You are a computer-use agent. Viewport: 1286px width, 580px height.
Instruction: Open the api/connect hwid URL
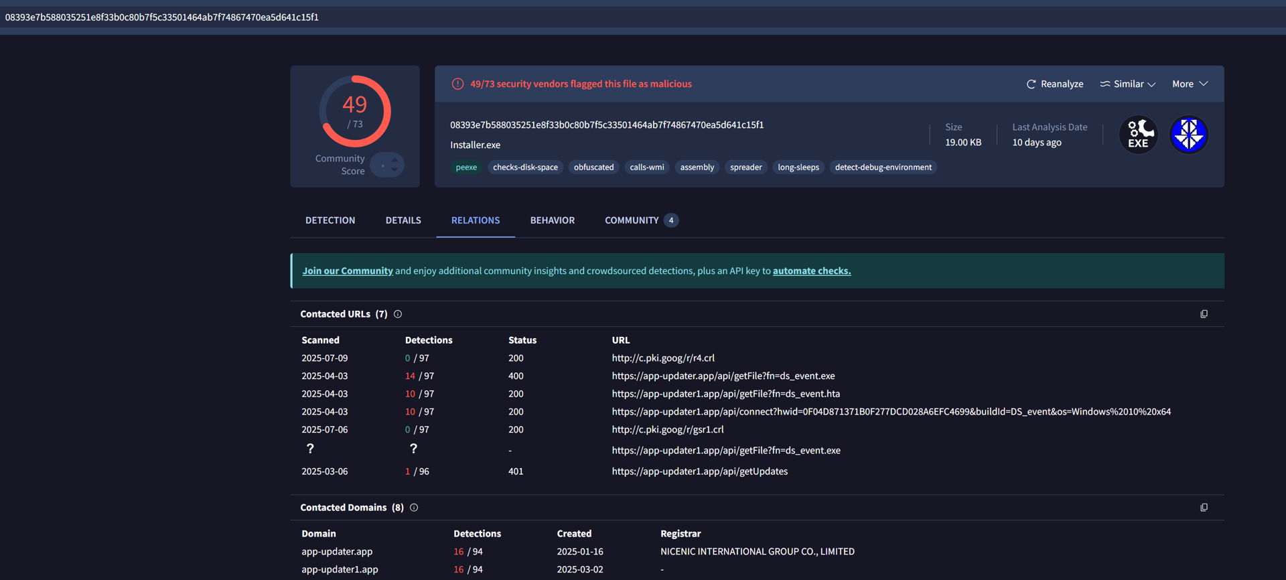coord(891,412)
